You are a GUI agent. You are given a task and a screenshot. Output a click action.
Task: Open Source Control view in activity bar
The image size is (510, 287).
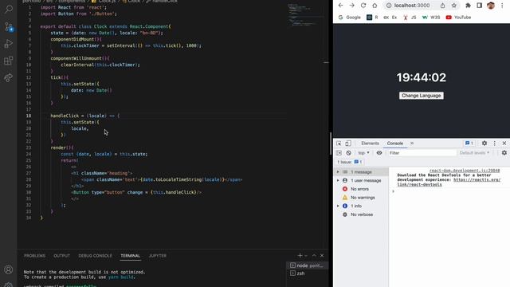click(x=9, y=26)
